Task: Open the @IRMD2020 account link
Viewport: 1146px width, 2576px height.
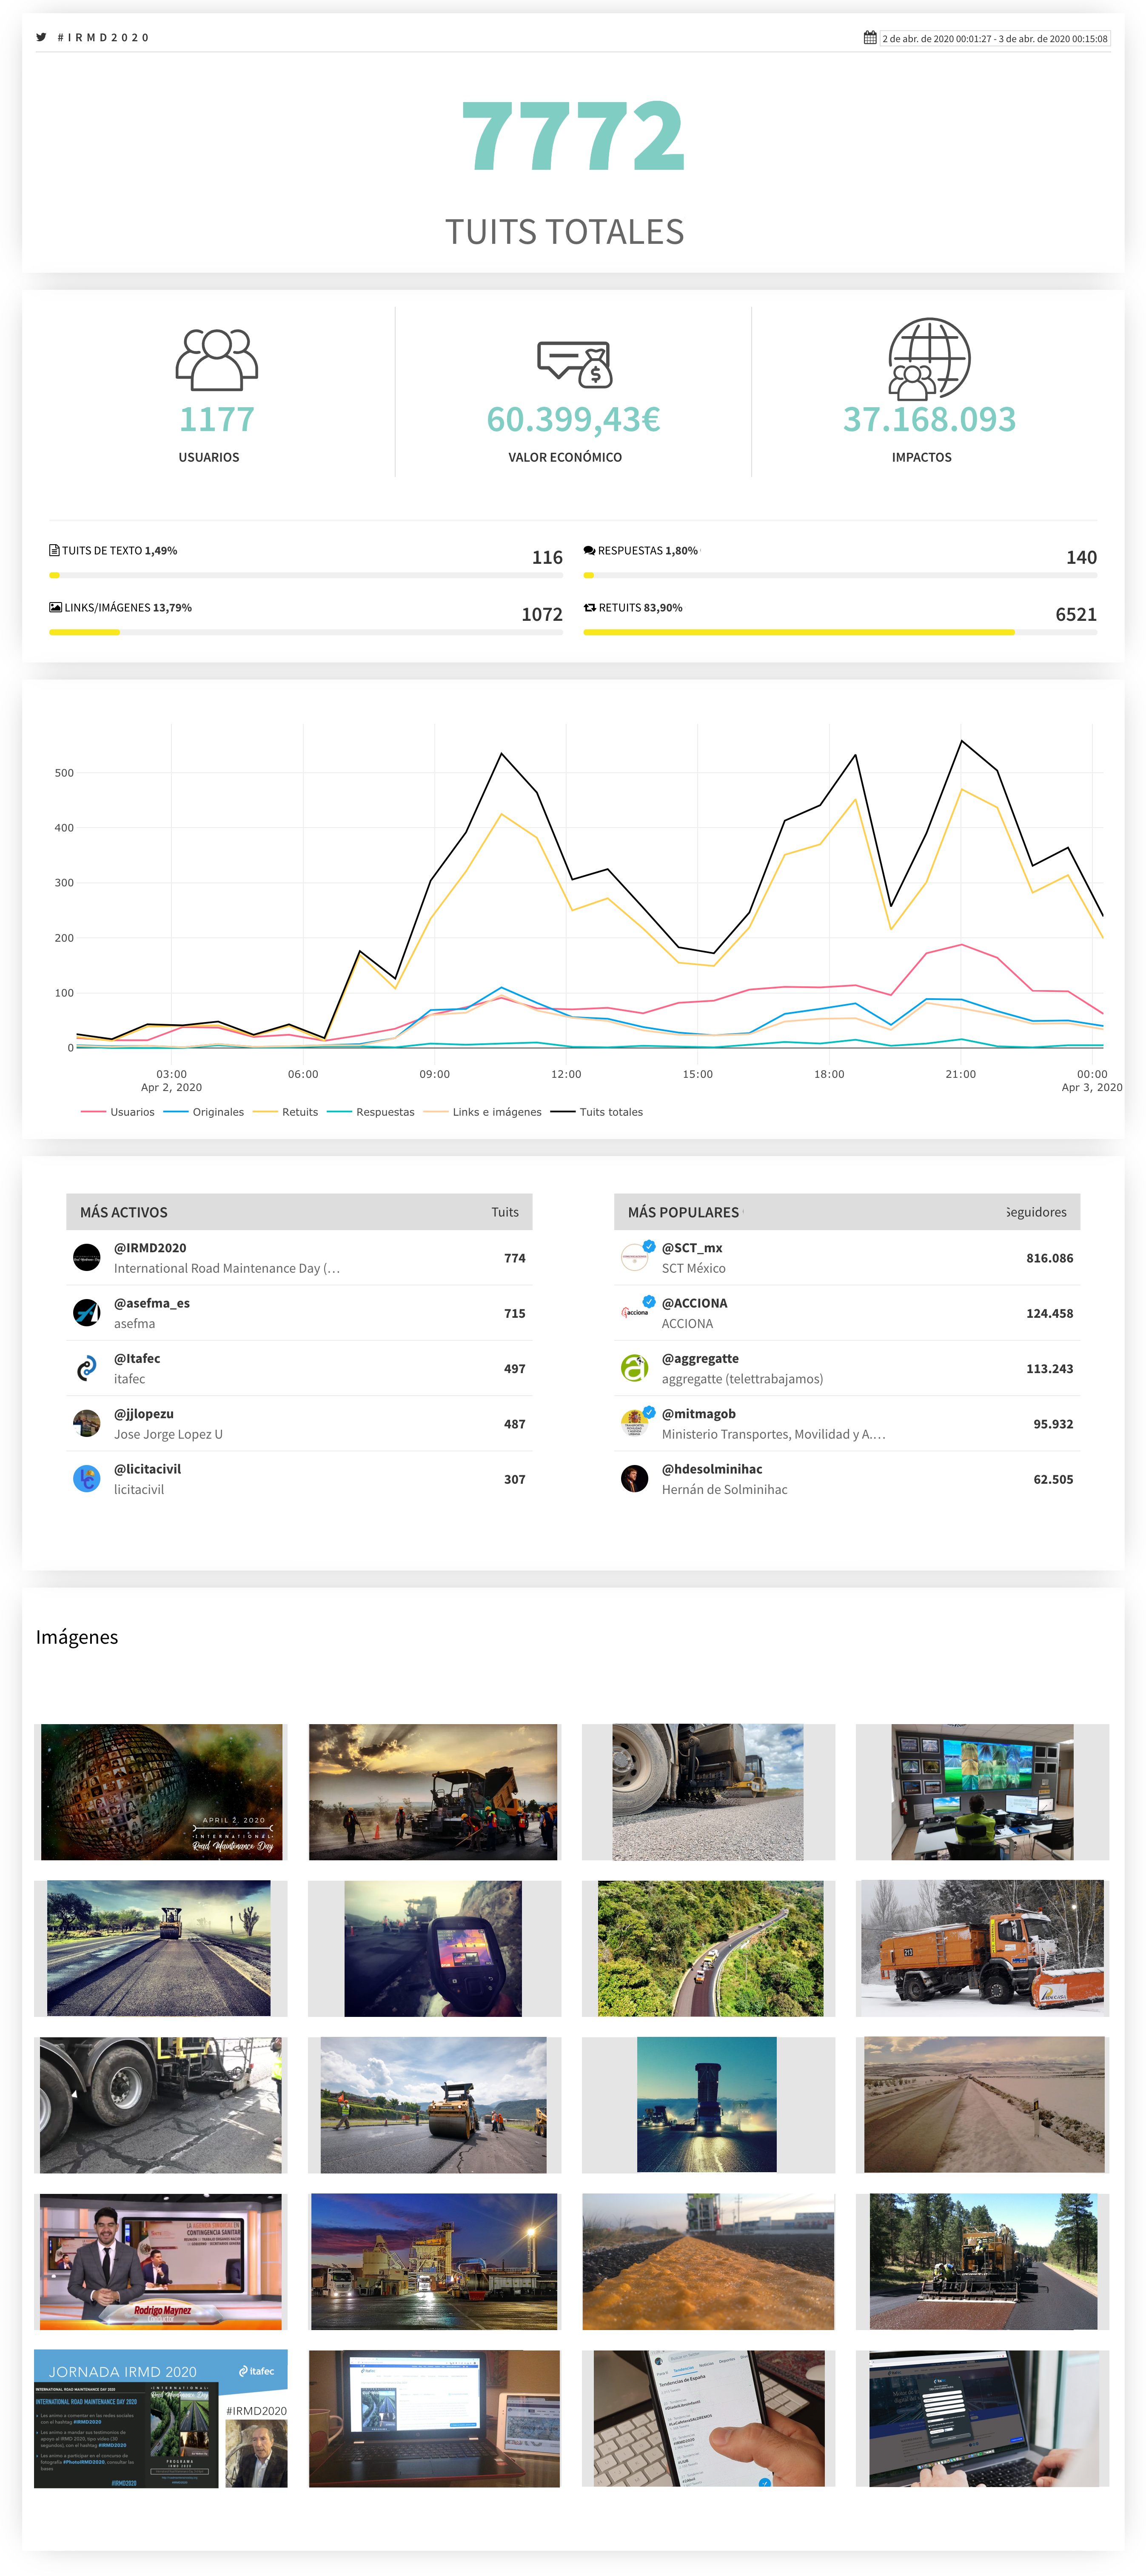Action: pyautogui.click(x=150, y=1248)
